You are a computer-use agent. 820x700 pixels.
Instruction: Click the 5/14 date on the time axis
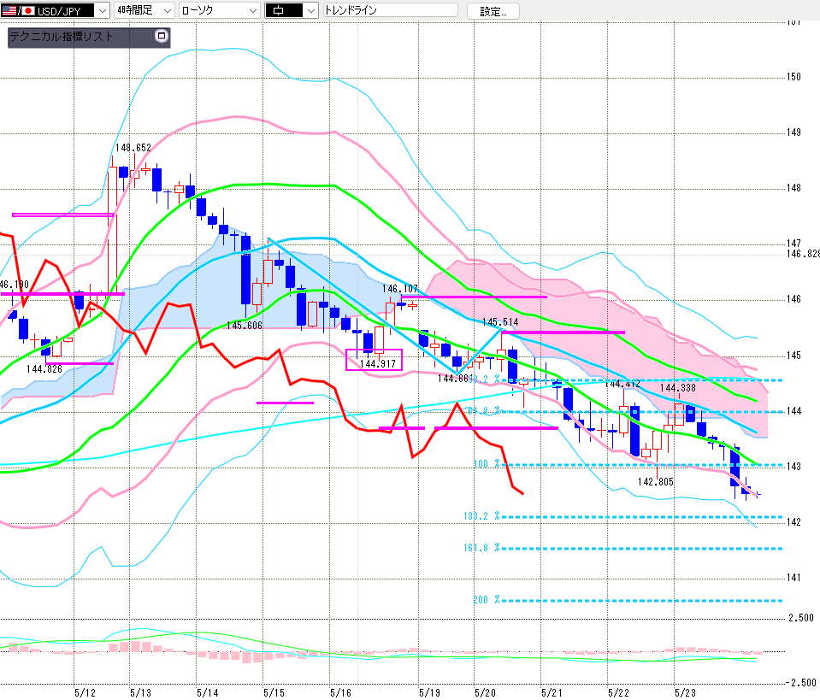click(x=208, y=692)
